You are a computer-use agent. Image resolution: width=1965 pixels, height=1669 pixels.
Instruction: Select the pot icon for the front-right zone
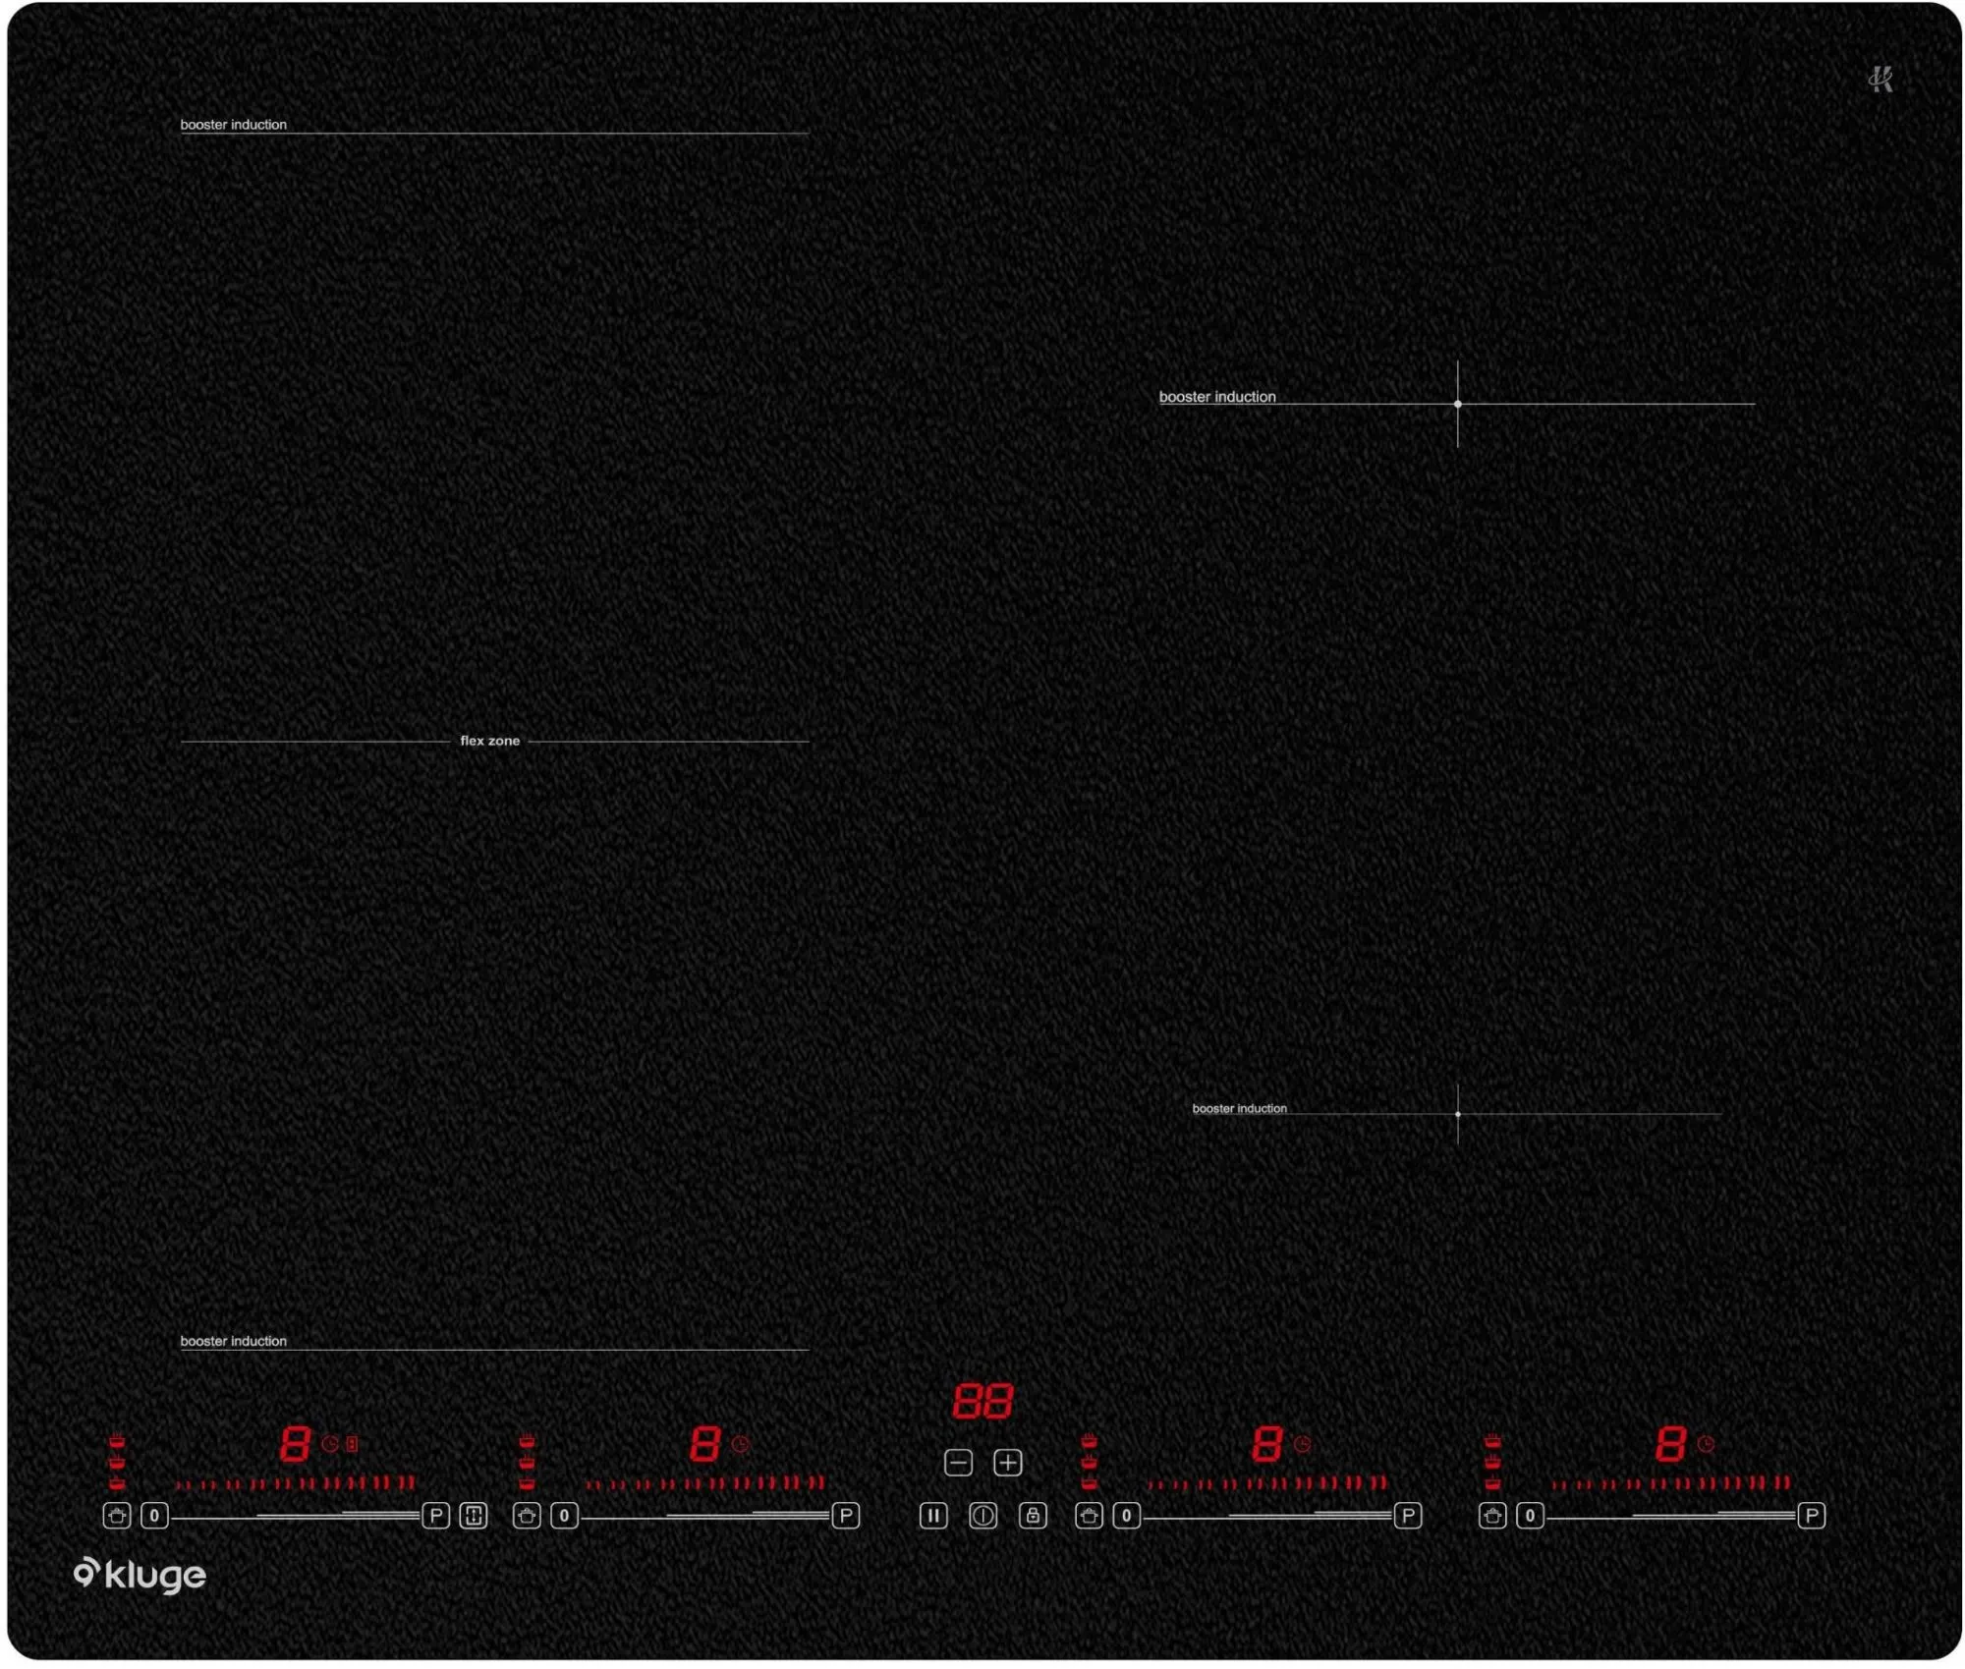click(1493, 1516)
